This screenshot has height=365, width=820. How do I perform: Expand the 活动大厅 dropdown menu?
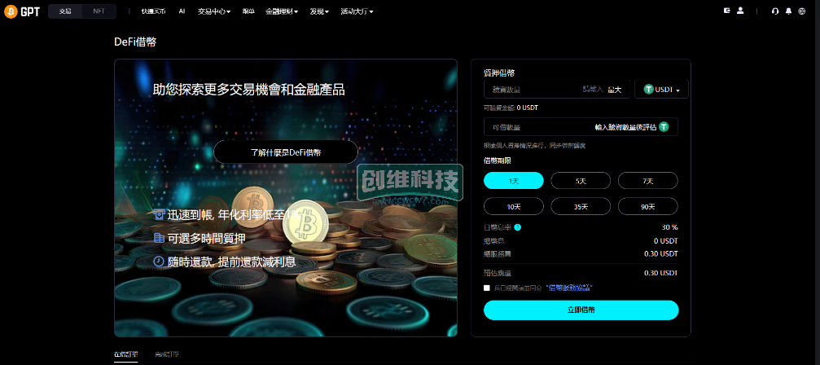click(357, 11)
